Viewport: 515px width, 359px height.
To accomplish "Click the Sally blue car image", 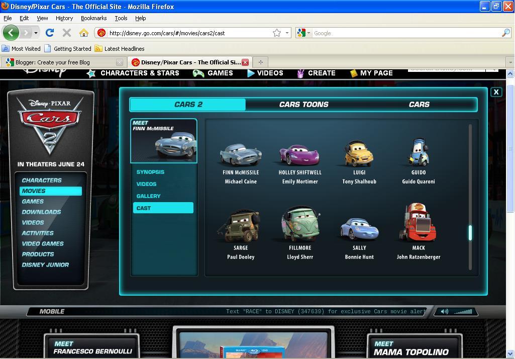I will (359, 229).
